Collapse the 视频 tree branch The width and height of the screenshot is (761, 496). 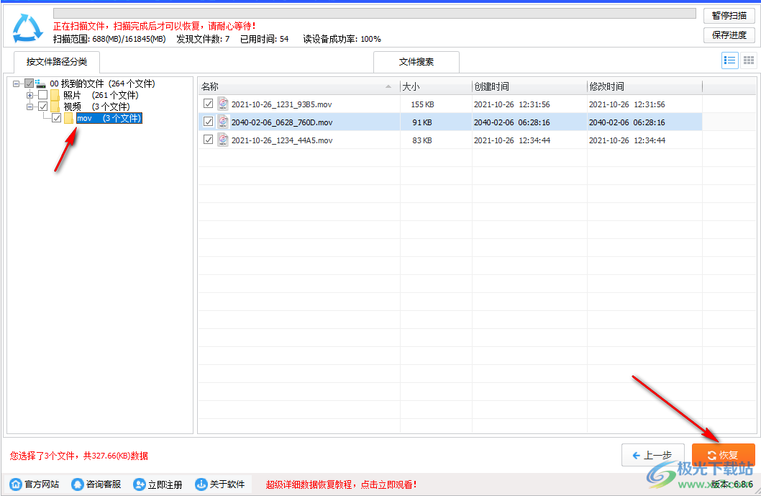coord(29,106)
